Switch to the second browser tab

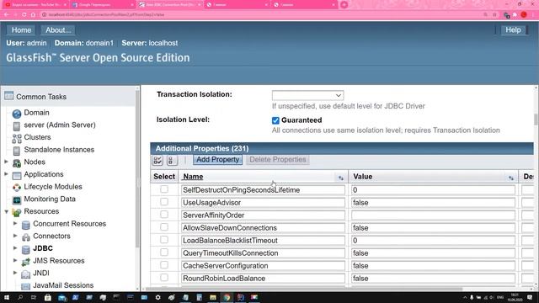(102, 5)
